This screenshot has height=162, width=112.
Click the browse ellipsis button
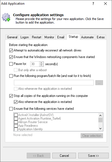coord(99,83)
